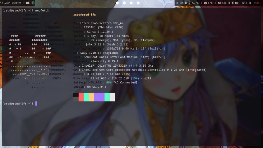Click the CPU usage chip icon
Image resolution: width=263 pixels, height=148 pixels.
pos(205,3)
